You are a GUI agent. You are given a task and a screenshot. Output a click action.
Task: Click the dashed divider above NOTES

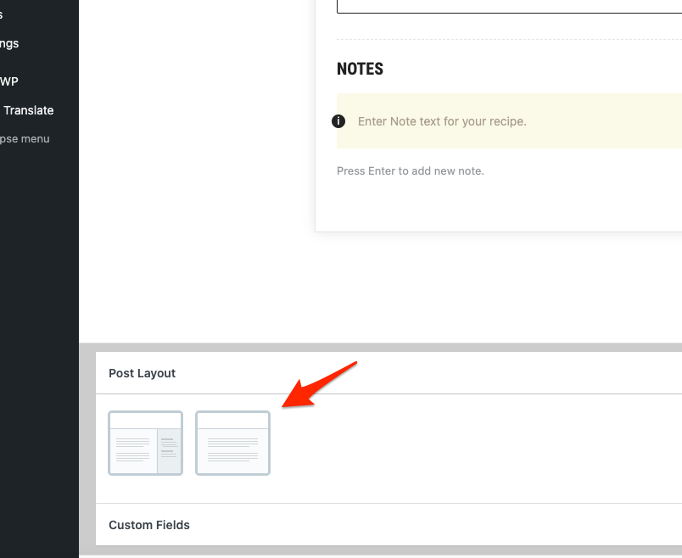[509, 39]
